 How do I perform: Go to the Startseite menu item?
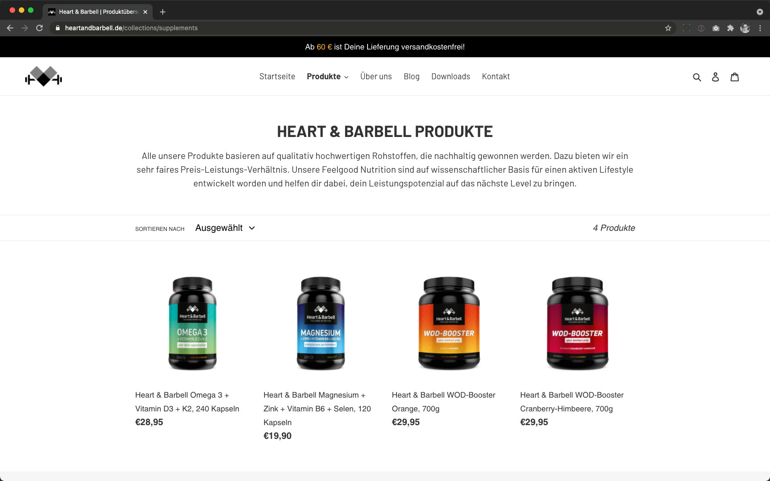pos(277,77)
